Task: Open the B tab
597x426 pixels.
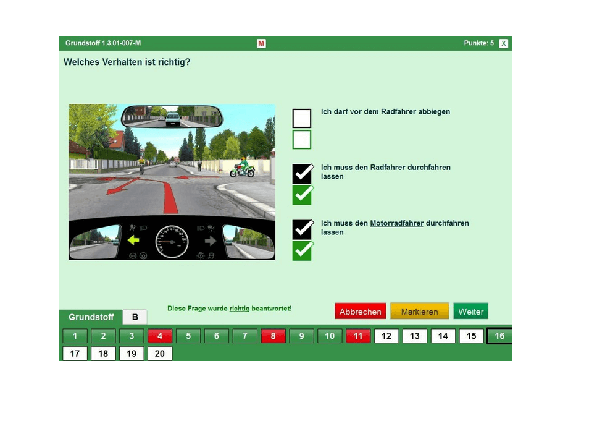Action: (134, 317)
